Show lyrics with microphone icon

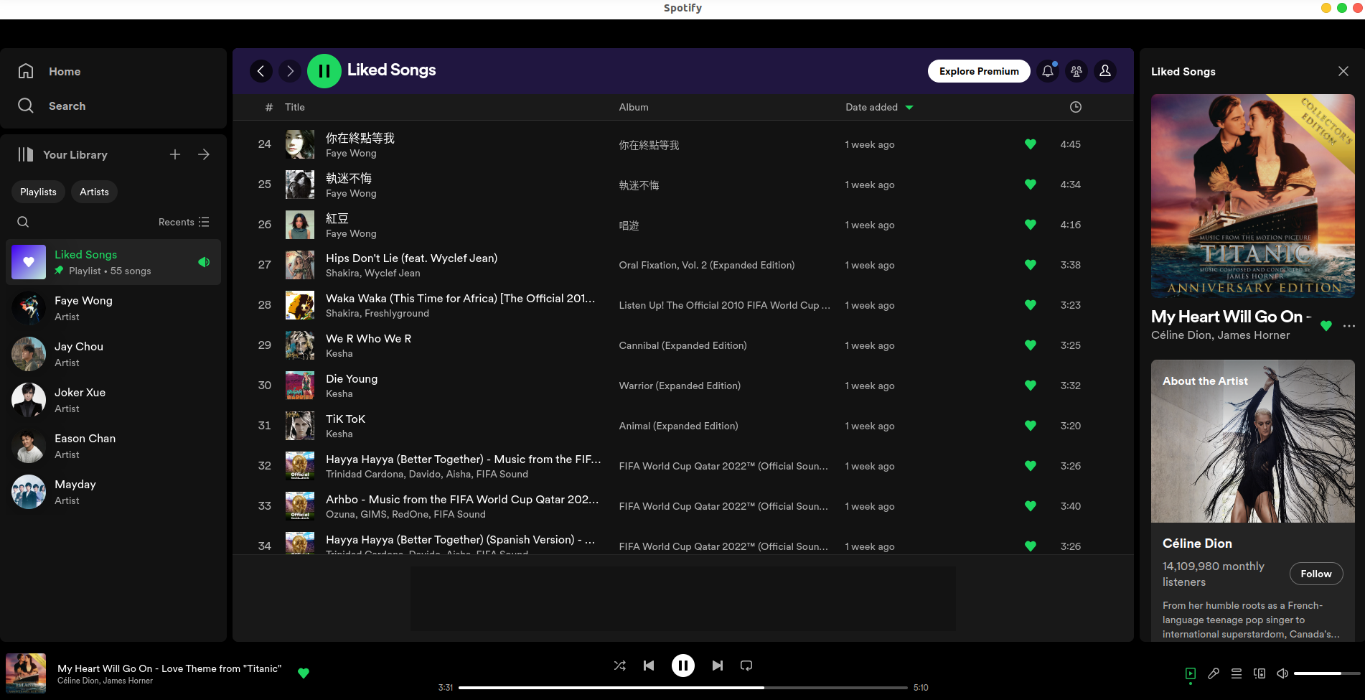point(1214,673)
